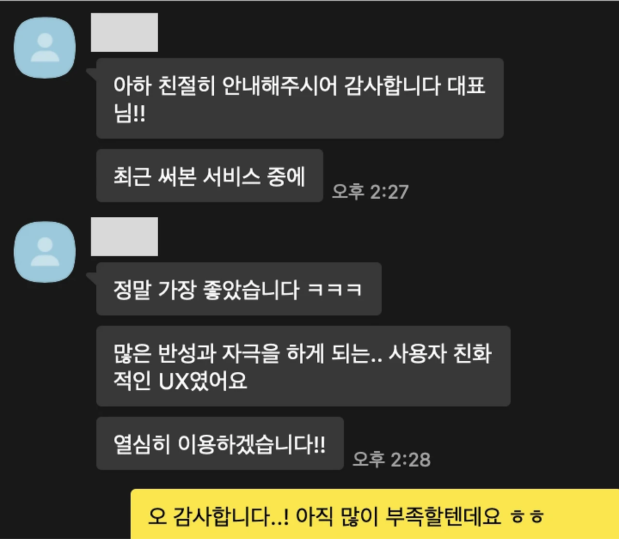Screen dimensions: 619x539
Task: Select the '정말 가장 좋았습니다' message bubble
Action: tap(239, 289)
